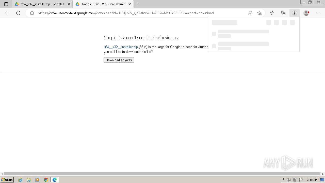Minimize the Edge browser window

(x=303, y=2)
